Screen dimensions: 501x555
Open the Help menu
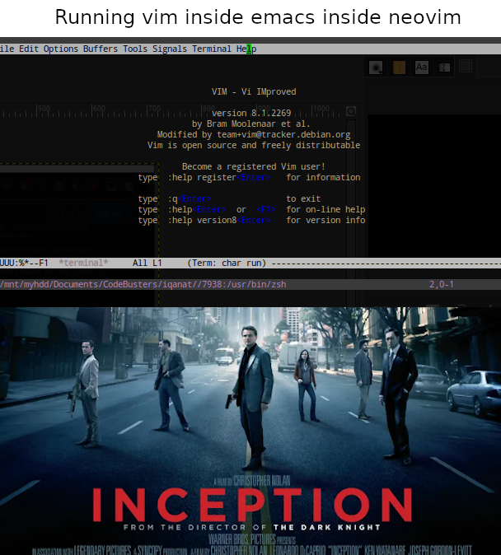click(x=246, y=49)
